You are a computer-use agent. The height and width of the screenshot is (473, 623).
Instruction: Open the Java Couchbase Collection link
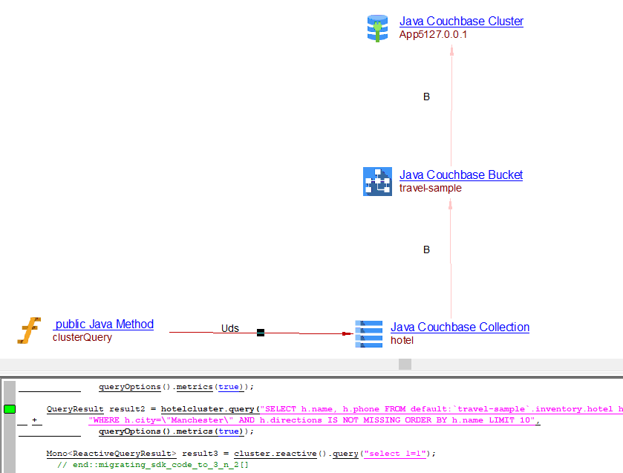[x=460, y=327]
